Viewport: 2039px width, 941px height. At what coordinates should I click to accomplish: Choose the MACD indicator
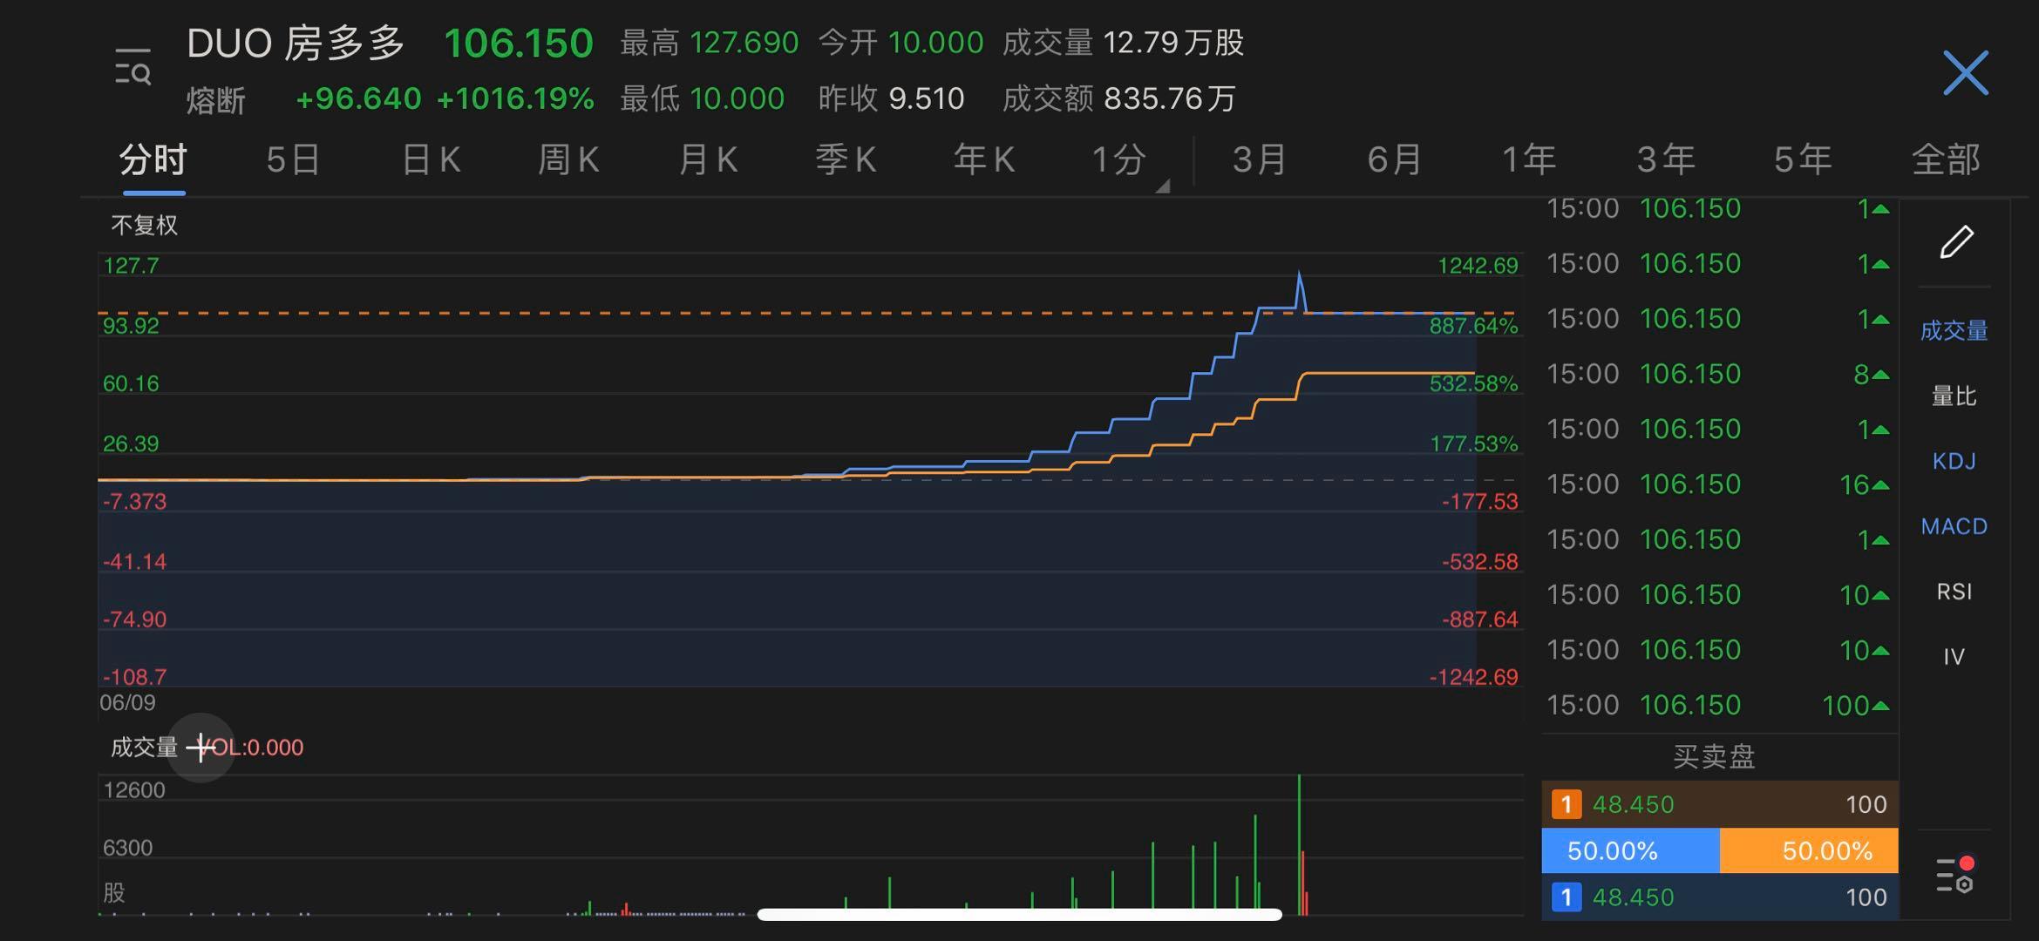[1954, 526]
